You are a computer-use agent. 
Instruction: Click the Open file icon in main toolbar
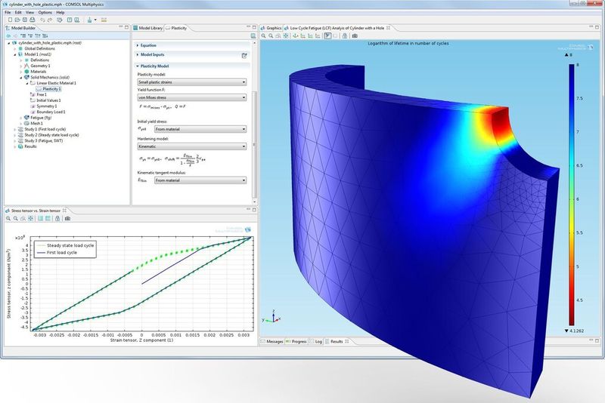(17, 20)
